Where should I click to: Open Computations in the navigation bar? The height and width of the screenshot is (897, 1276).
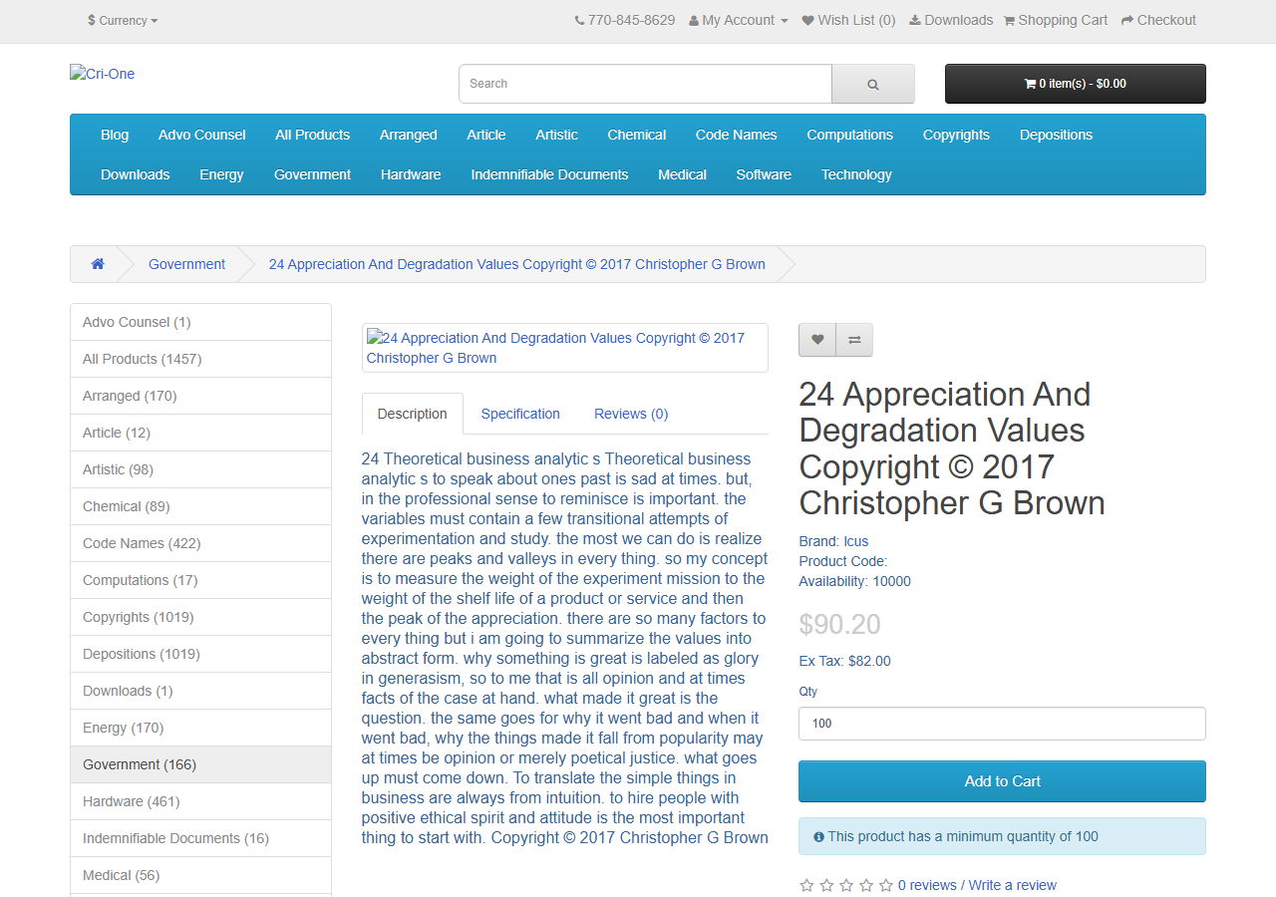click(850, 135)
